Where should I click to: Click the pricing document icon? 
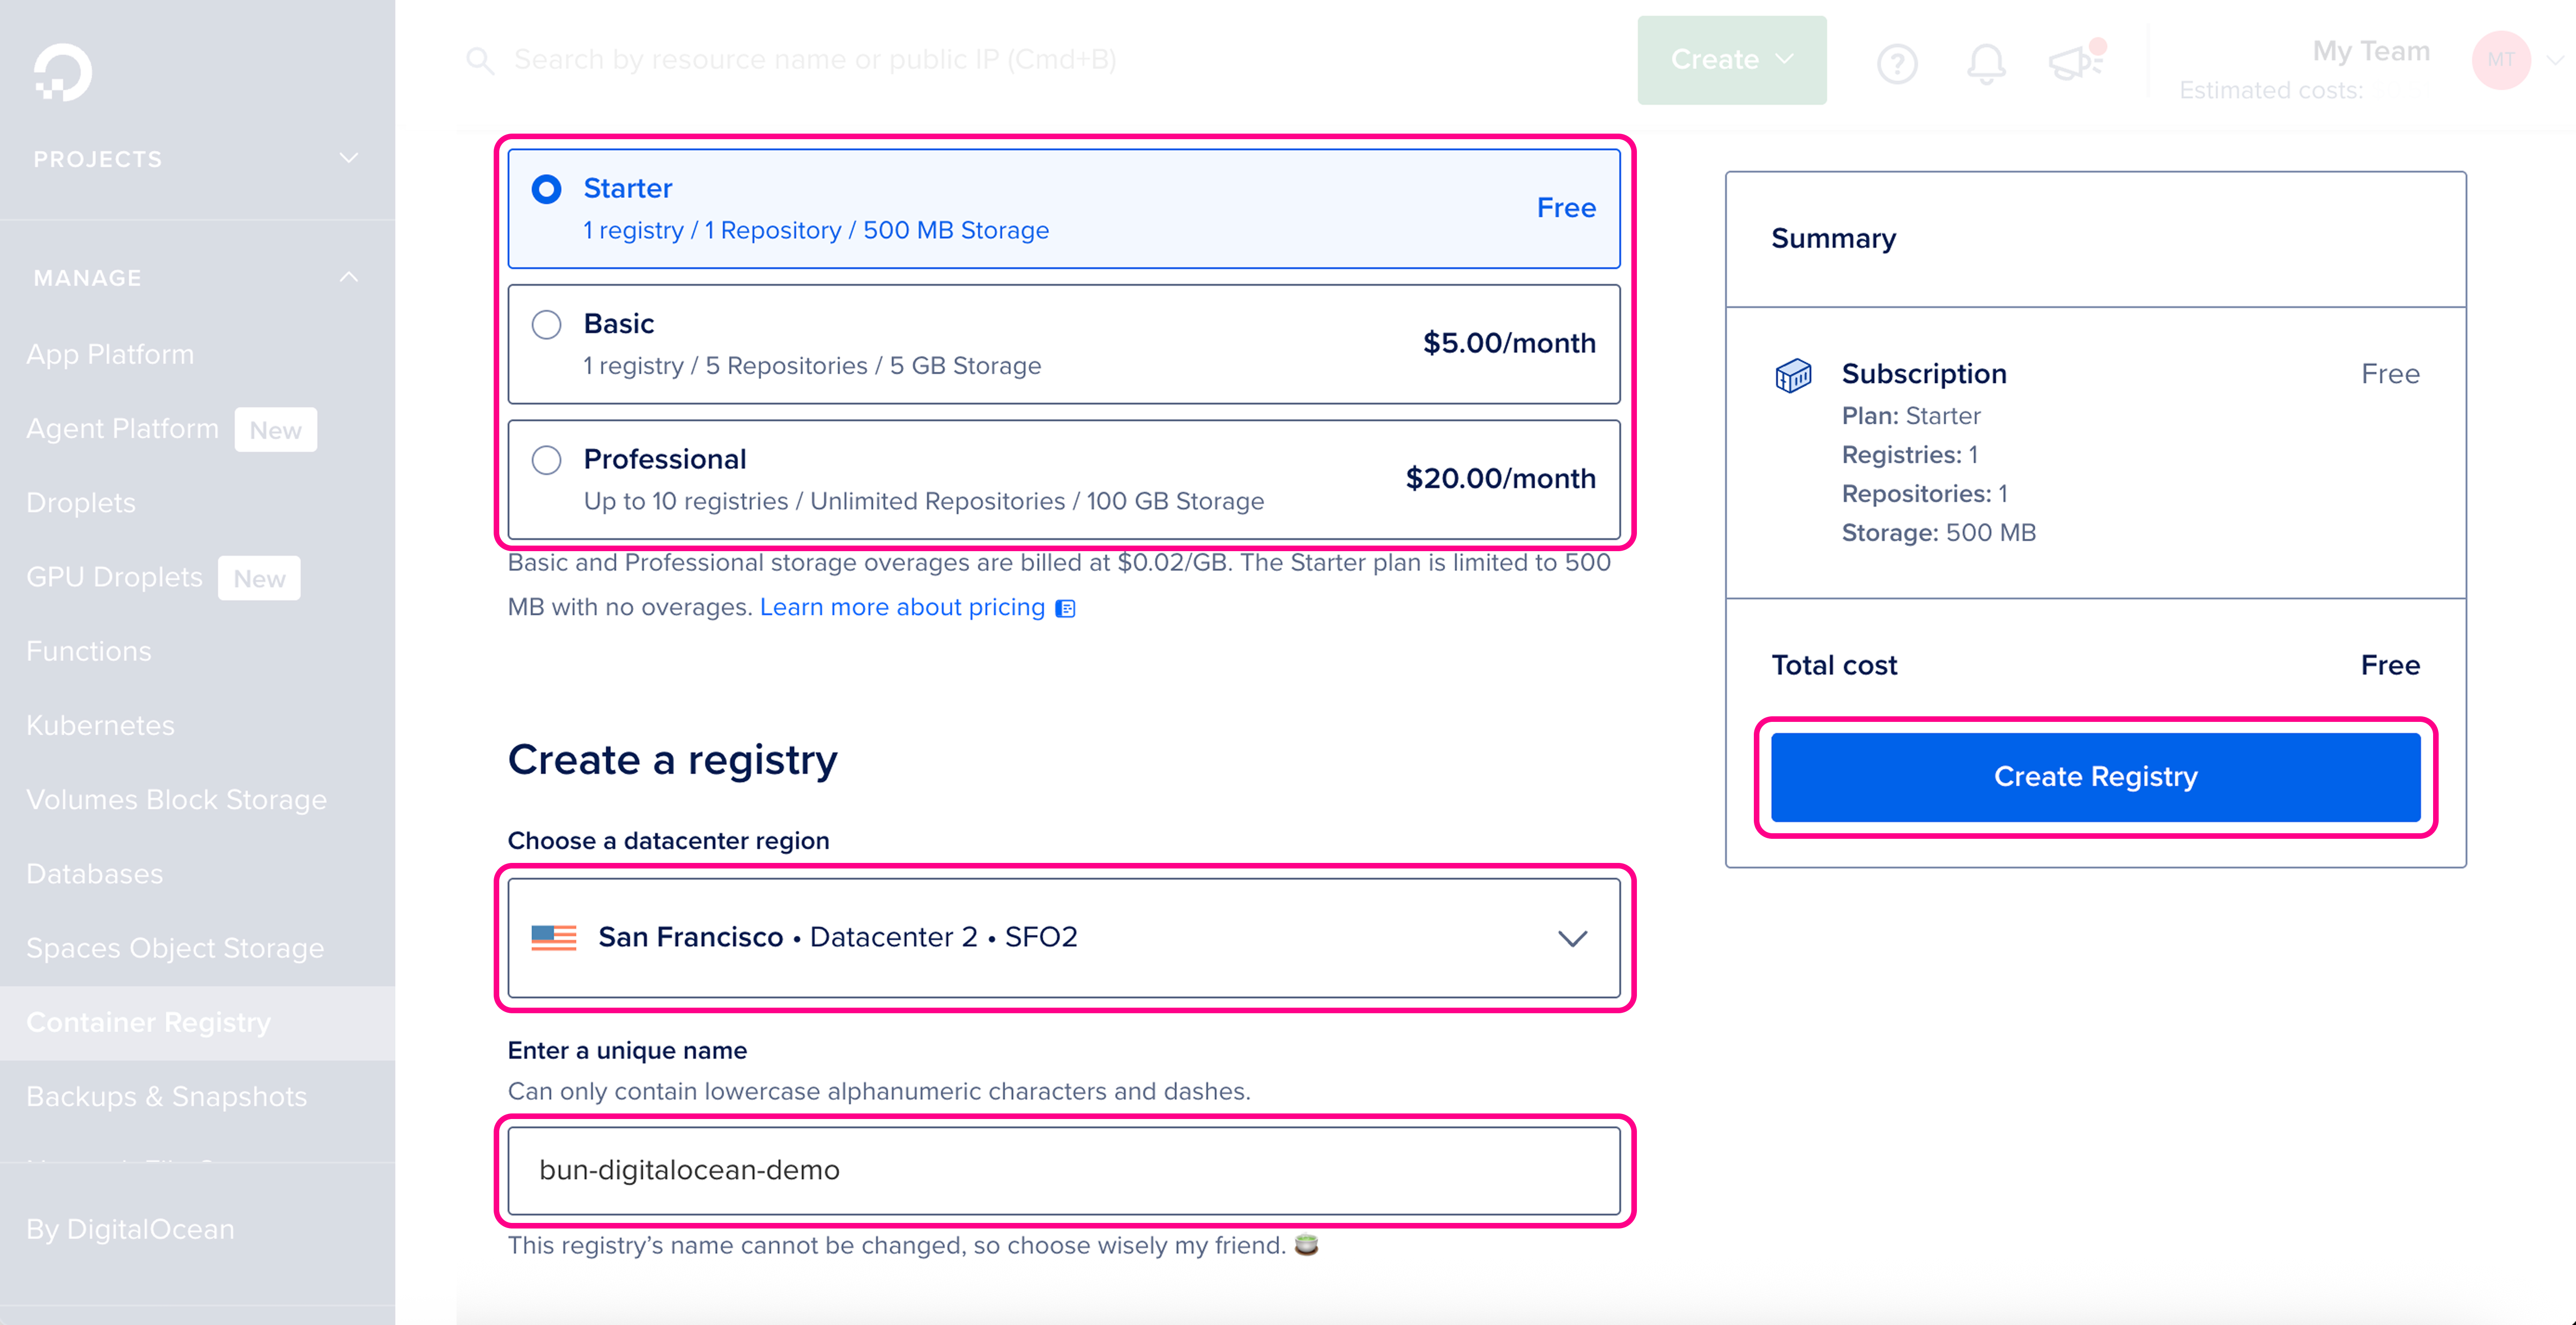click(1064, 607)
